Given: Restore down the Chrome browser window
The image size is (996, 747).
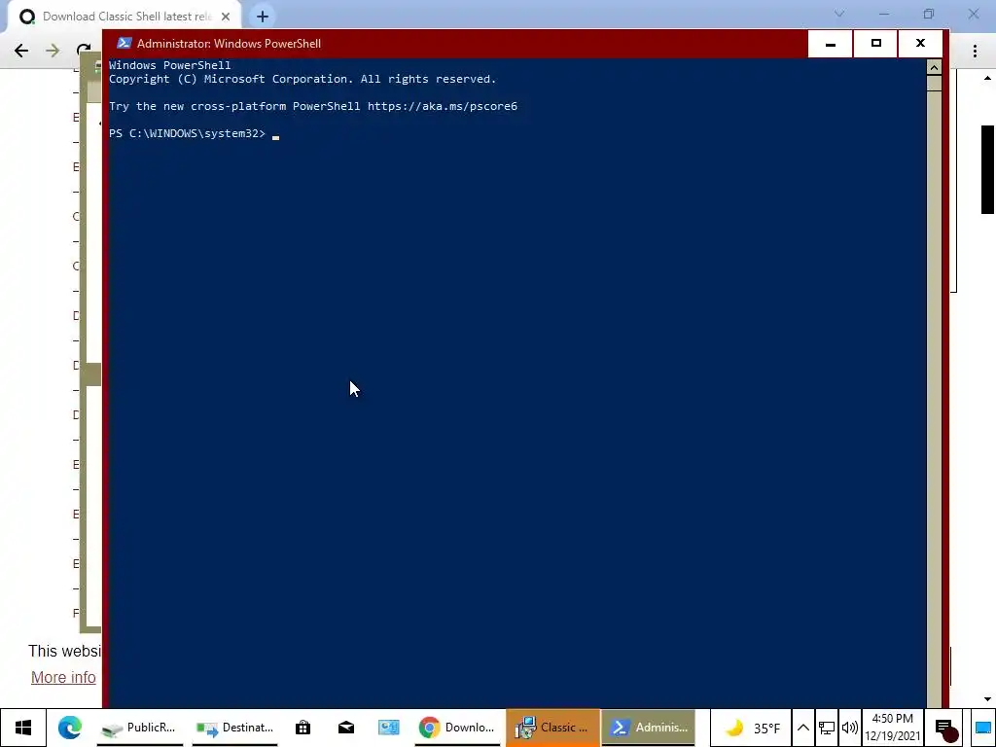Looking at the screenshot, I should 929,14.
